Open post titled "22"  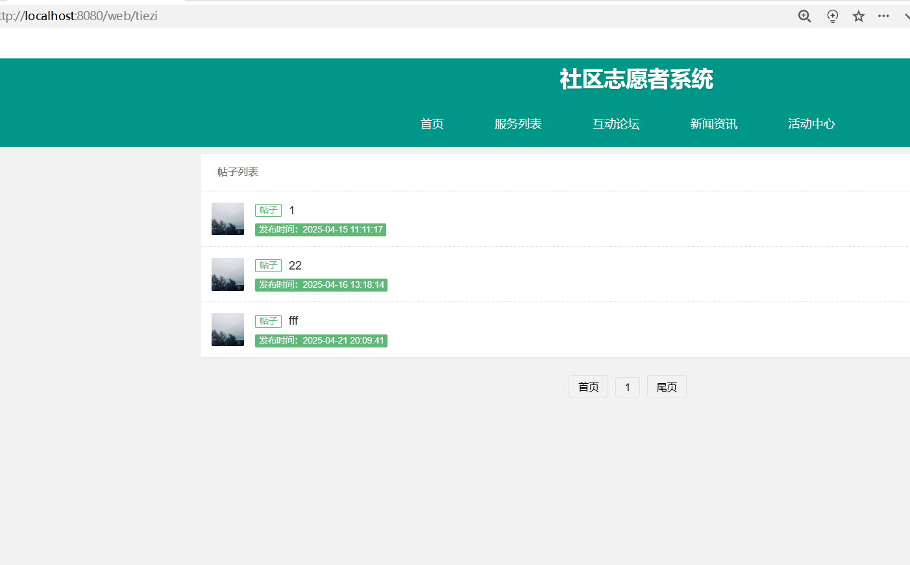coord(295,266)
